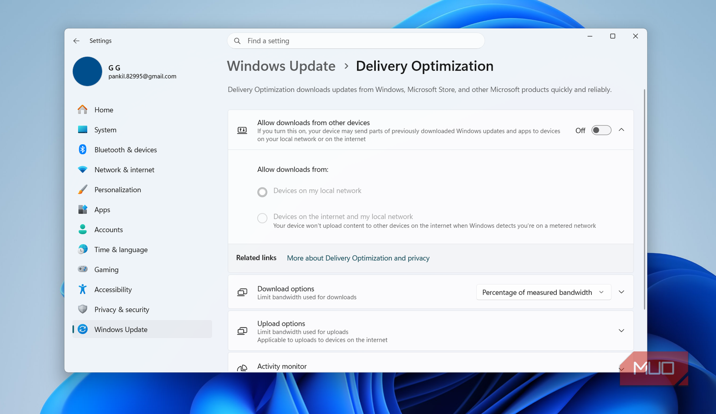
Task: Open More about Delivery Optimization and privacy
Action: [358, 258]
